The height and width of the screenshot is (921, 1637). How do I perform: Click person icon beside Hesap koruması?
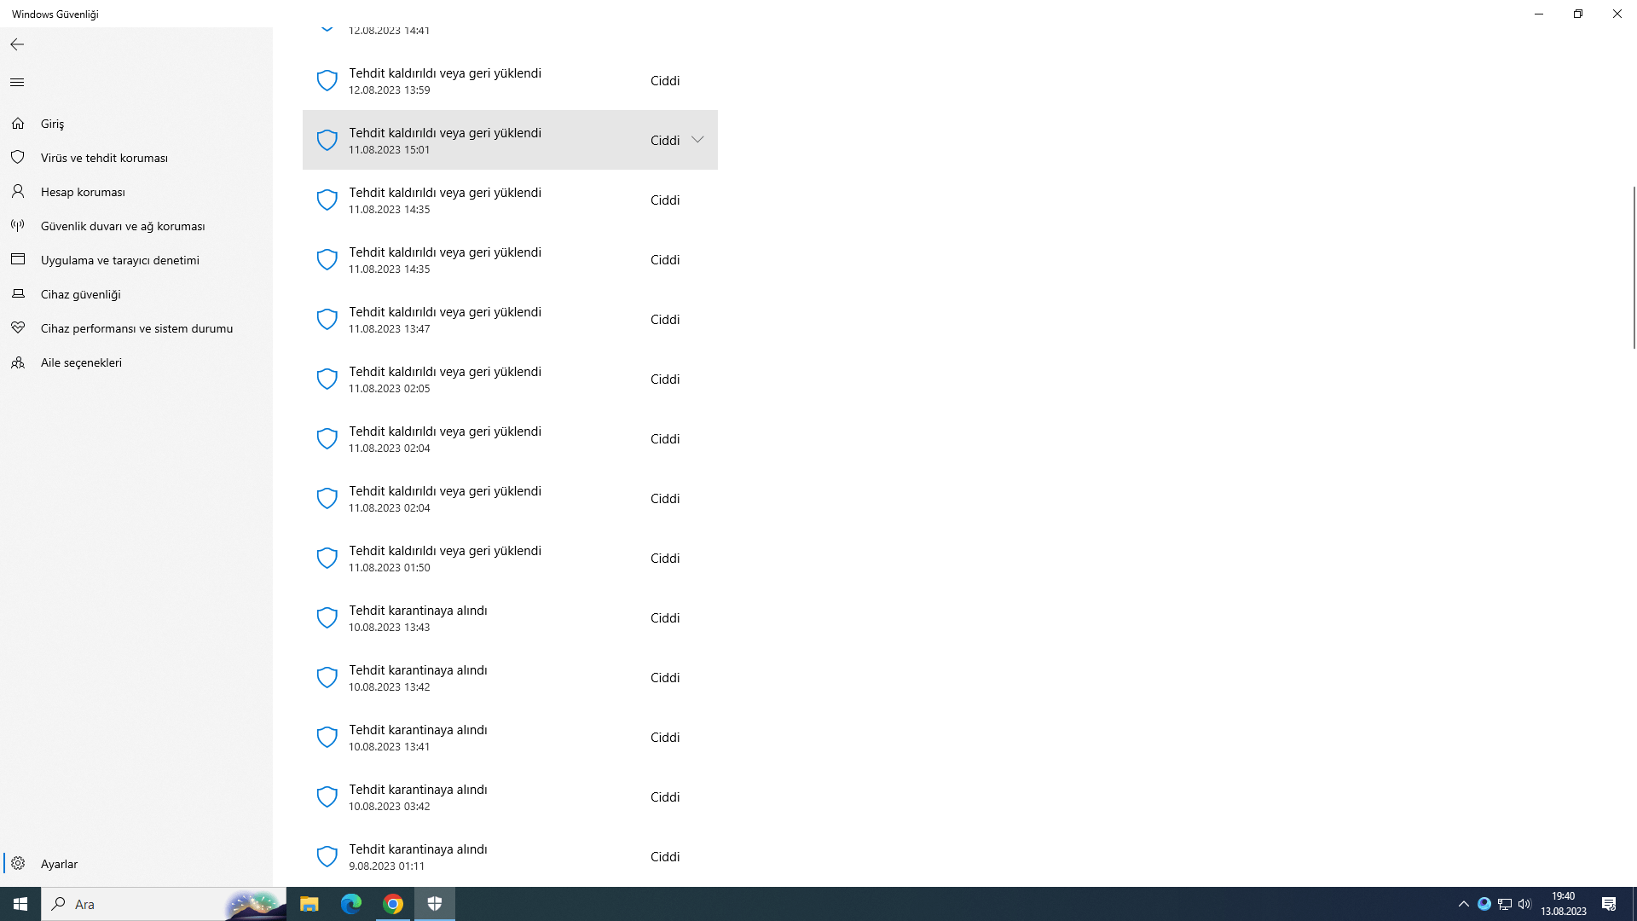coord(18,192)
